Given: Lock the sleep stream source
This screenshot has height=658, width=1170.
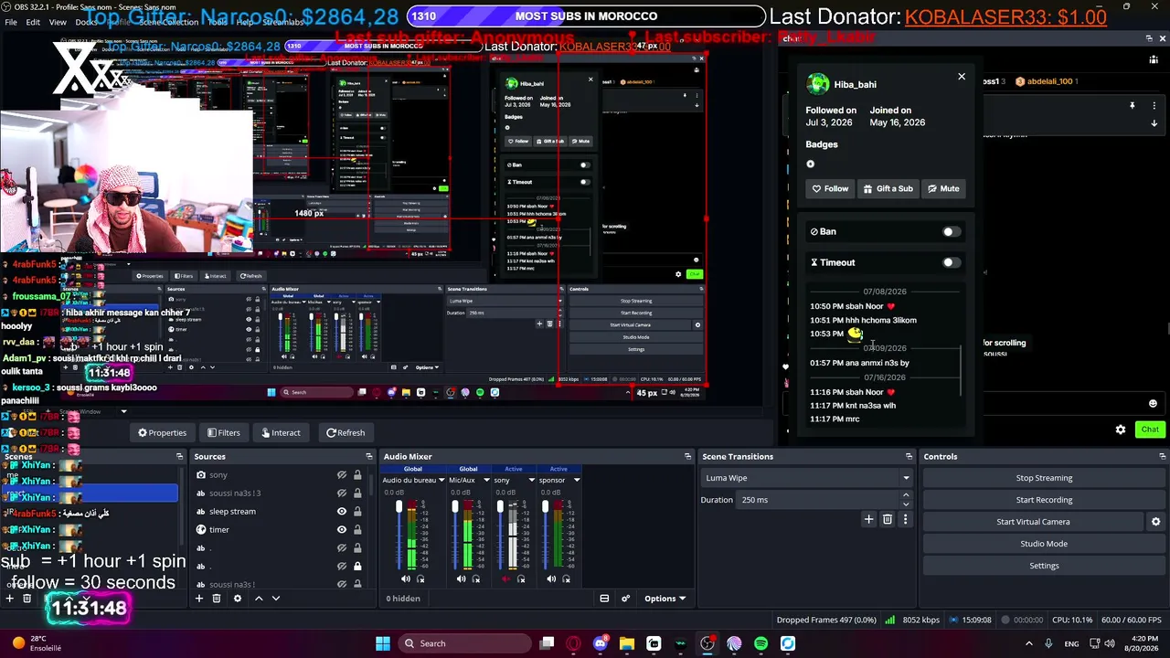Looking at the screenshot, I should point(357,512).
